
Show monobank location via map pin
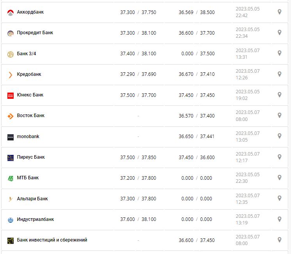[279, 136]
